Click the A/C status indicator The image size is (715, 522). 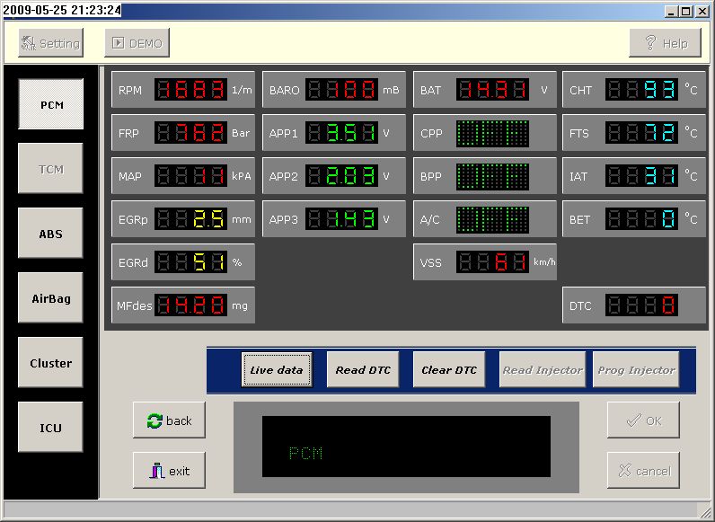click(x=492, y=219)
